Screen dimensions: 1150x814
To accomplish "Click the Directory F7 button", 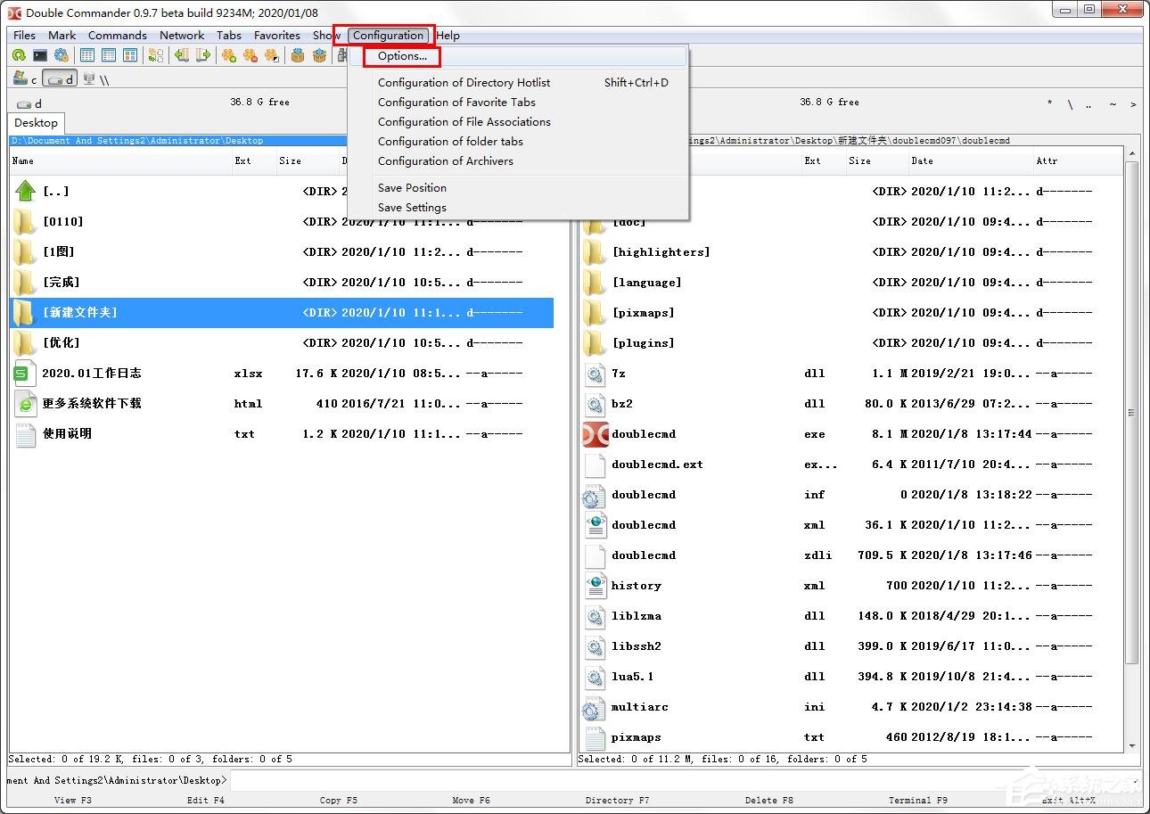I will 618,800.
